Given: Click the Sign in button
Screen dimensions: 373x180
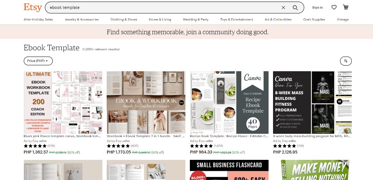Looking at the screenshot, I should point(317,7).
